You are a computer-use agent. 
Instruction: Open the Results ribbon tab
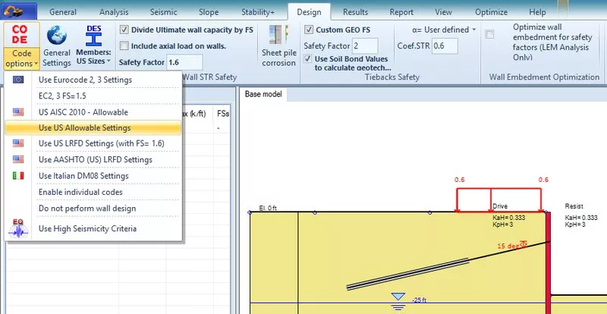coord(355,12)
